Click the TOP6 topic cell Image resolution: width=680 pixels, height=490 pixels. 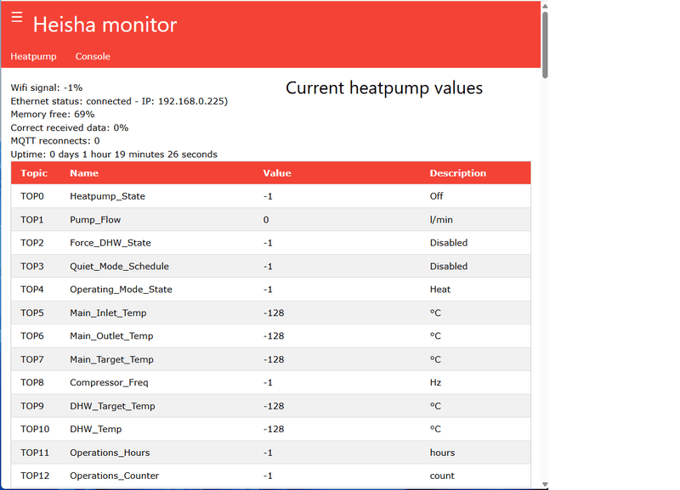32,335
